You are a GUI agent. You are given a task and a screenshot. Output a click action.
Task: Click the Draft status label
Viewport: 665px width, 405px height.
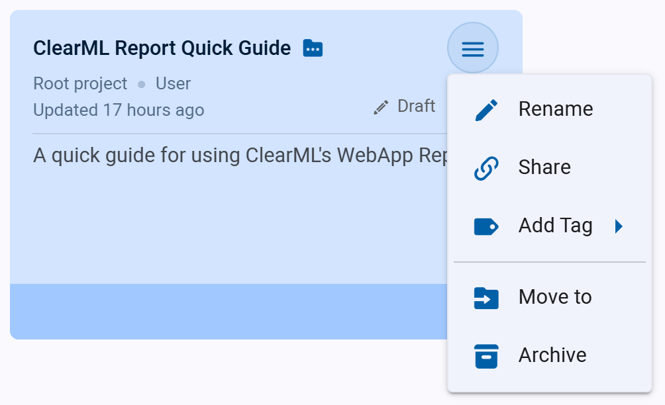click(416, 106)
